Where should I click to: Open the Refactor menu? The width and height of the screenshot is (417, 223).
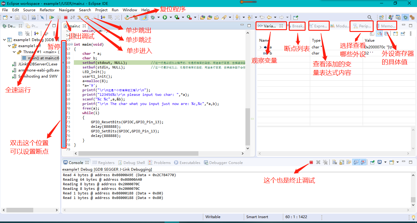coord(47,10)
